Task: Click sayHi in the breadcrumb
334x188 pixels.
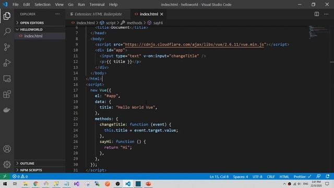Action: click(x=158, y=23)
